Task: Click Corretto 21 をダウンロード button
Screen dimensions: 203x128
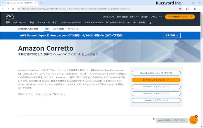Action: click(x=156, y=80)
